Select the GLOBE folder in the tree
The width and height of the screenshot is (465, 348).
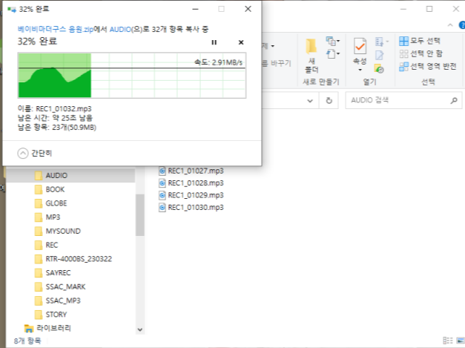click(56, 203)
